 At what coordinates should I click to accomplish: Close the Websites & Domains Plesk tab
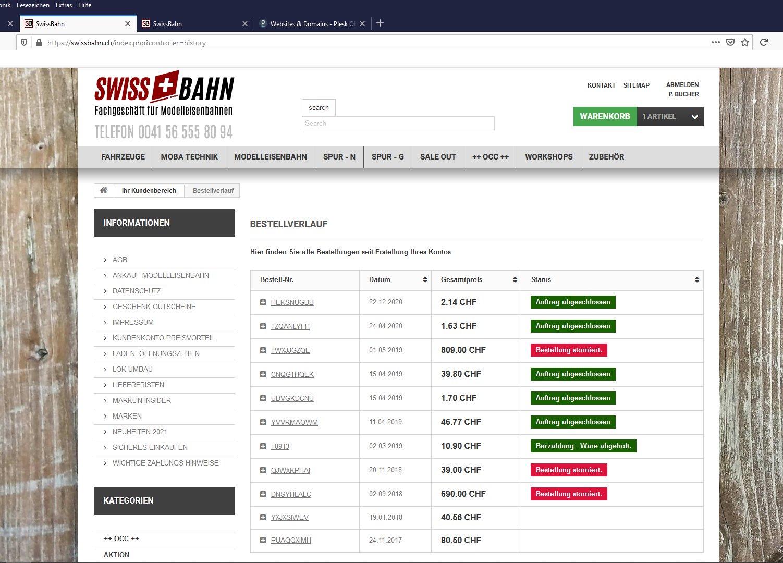(x=362, y=23)
